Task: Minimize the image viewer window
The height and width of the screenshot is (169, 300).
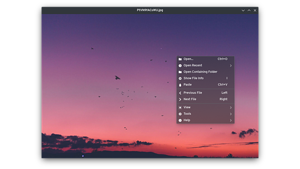Action: click(243, 10)
